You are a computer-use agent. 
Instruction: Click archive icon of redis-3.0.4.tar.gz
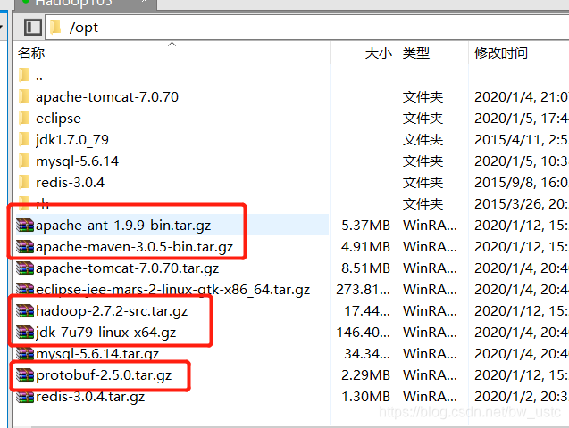pos(25,396)
